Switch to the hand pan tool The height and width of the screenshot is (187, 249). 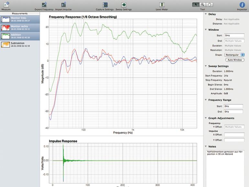210,5
